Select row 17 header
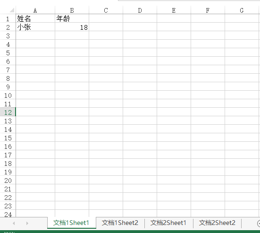 click(8, 155)
